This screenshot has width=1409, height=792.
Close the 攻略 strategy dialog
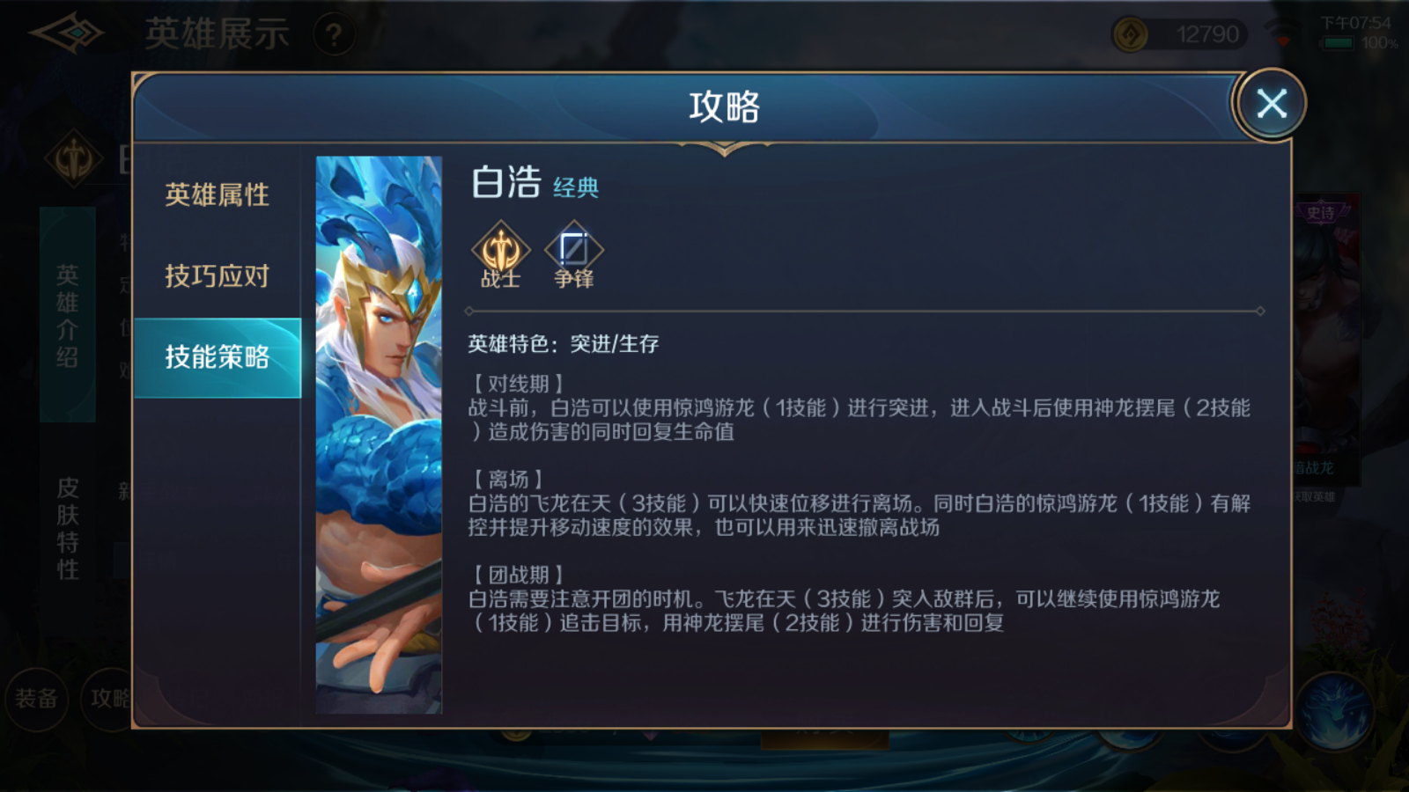(x=1270, y=104)
